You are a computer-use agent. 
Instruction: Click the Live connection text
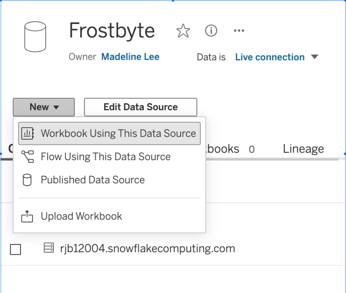coord(270,57)
